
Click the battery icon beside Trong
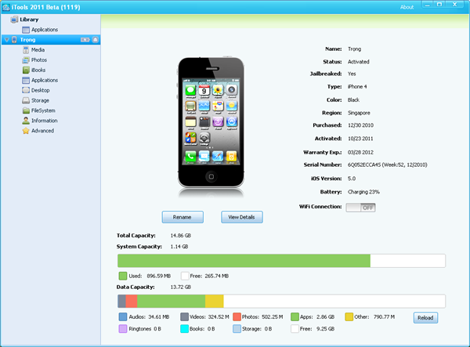[x=85, y=39]
